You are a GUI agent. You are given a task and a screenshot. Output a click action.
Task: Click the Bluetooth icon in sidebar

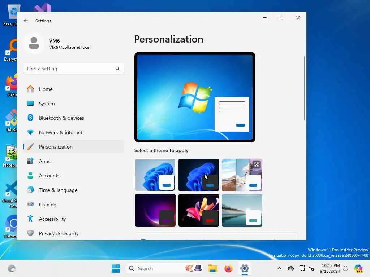click(x=30, y=118)
